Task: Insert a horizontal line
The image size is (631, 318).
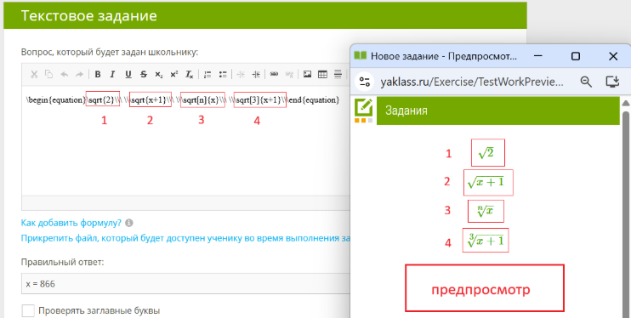Action: coord(338,75)
